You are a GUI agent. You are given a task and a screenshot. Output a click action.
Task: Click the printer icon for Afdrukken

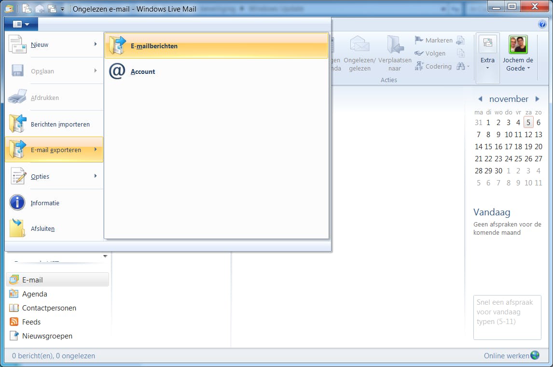point(17,97)
